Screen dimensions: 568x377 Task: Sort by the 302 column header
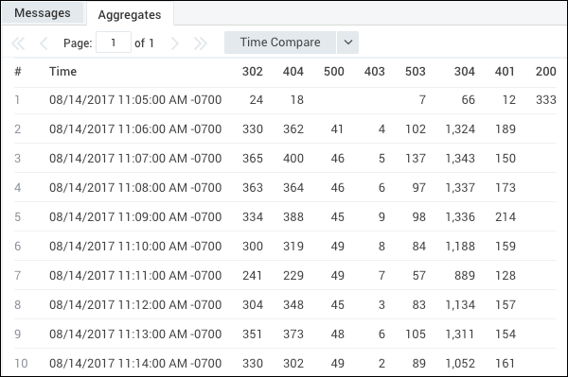253,71
